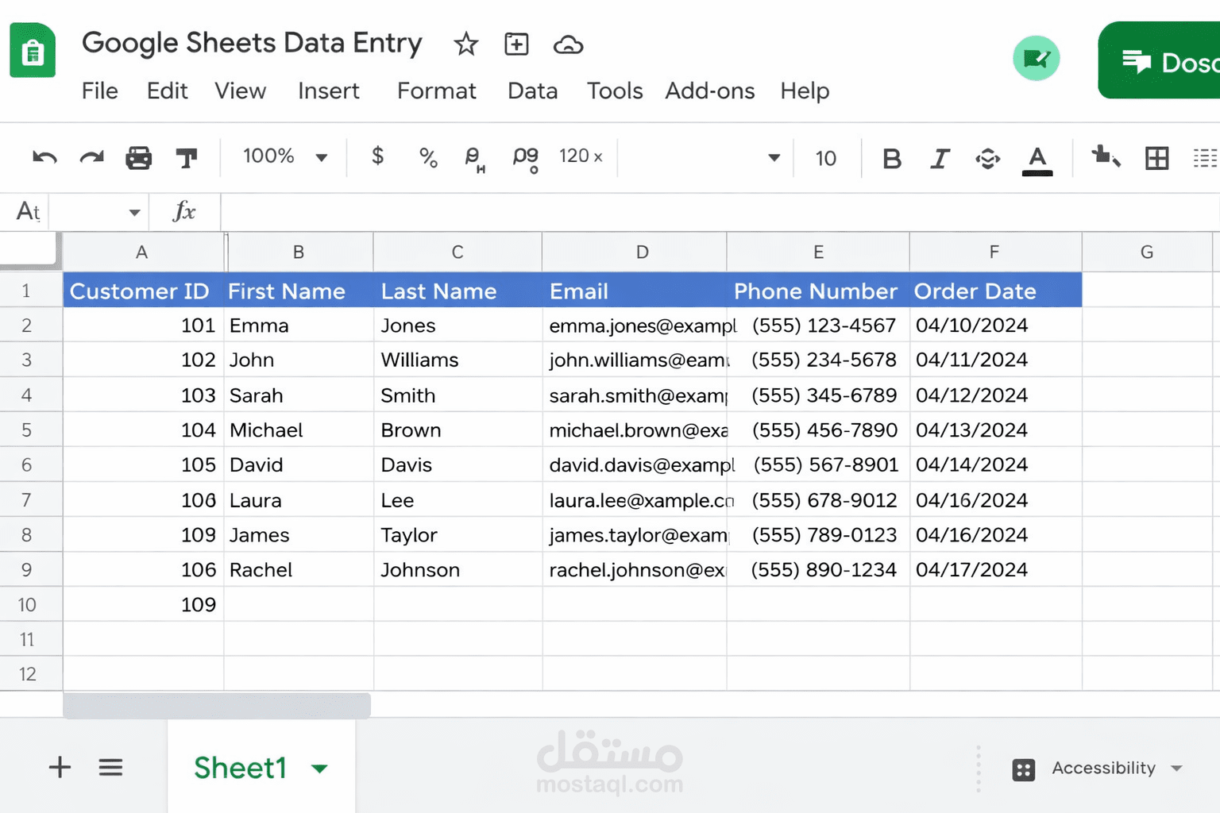The height and width of the screenshot is (813, 1220).
Task: Click the undo arrow
Action: [44, 157]
